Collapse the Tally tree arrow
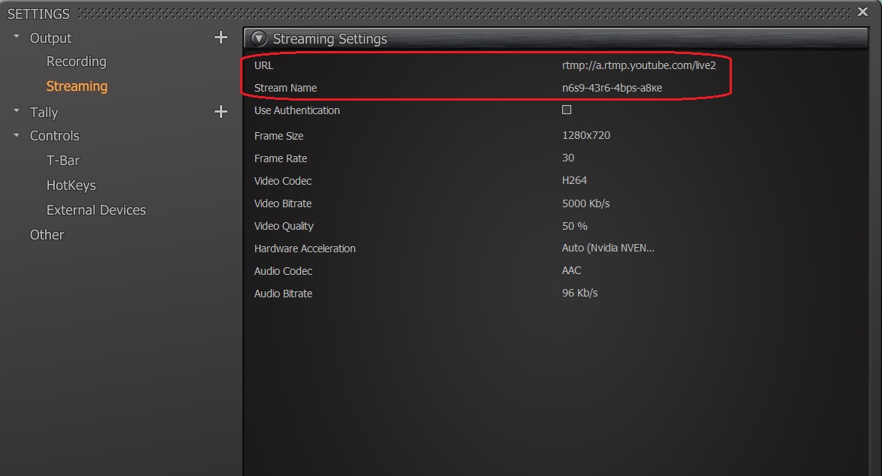This screenshot has width=882, height=476. click(17, 111)
